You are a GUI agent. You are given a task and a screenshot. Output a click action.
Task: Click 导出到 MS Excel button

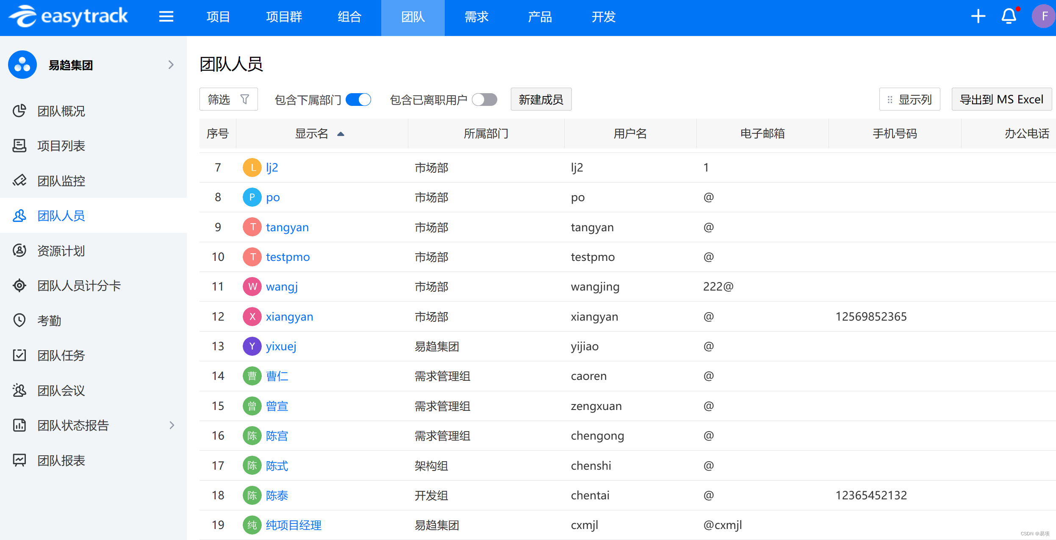point(1001,100)
